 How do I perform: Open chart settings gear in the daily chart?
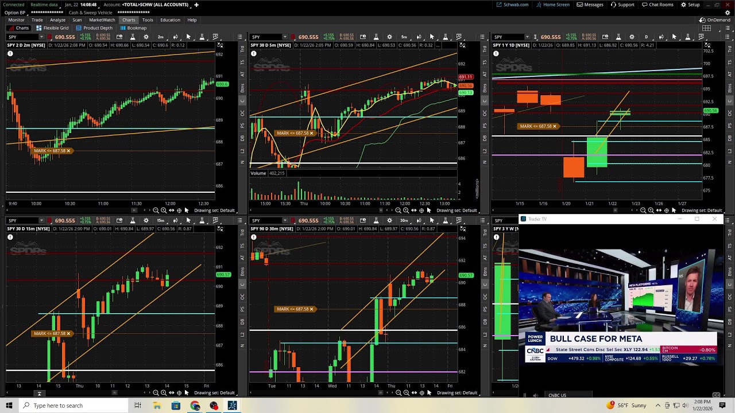(632, 37)
